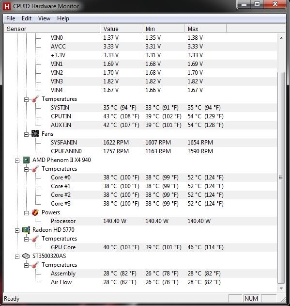Open the File menu
This screenshot has height=306, width=290.
click(11, 18)
